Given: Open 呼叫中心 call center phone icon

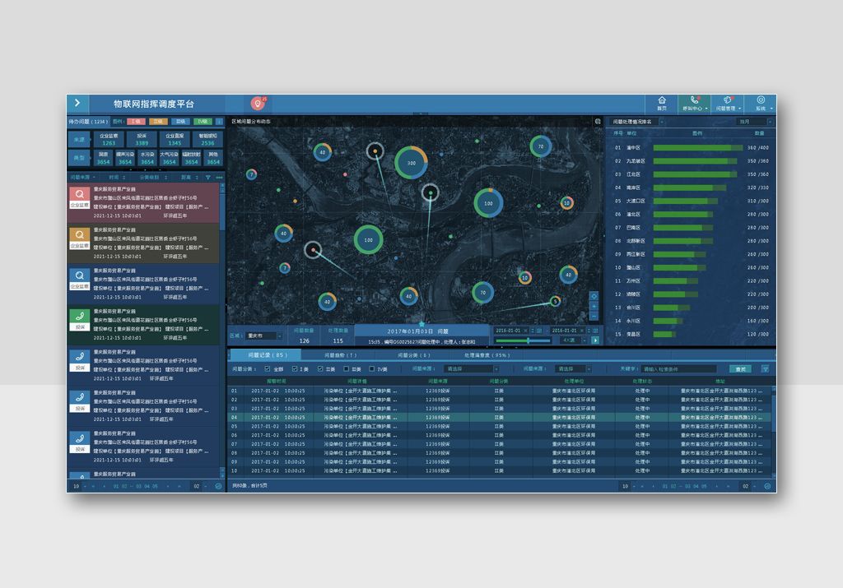Looking at the screenshot, I should click(694, 102).
